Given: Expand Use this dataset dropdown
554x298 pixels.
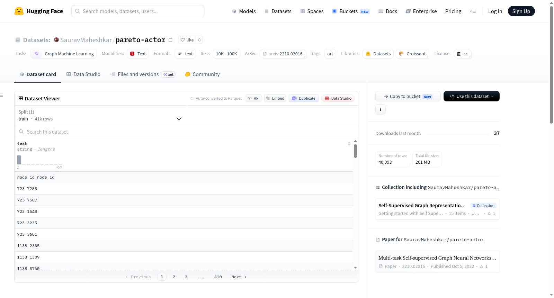Looking at the screenshot, I should (x=471, y=96).
